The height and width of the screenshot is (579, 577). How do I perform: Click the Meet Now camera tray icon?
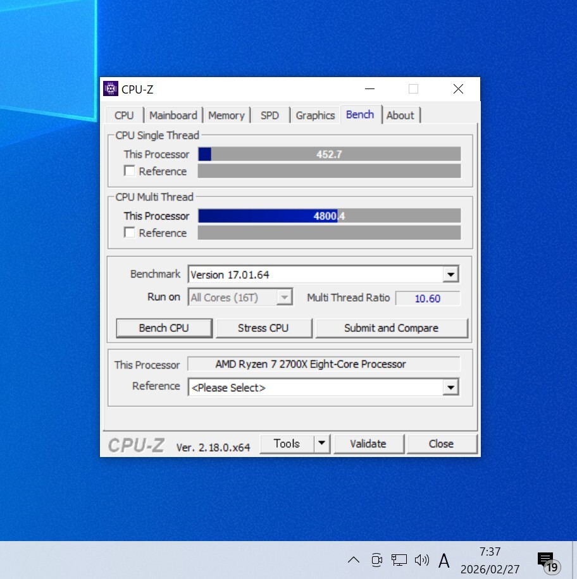(376, 560)
